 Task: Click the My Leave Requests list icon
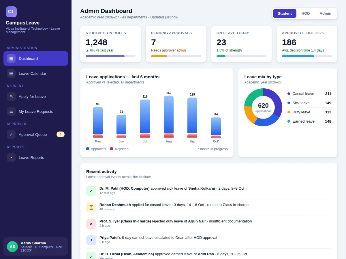(x=11, y=111)
